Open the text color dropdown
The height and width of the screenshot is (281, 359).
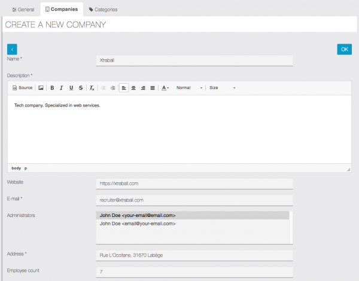point(166,88)
